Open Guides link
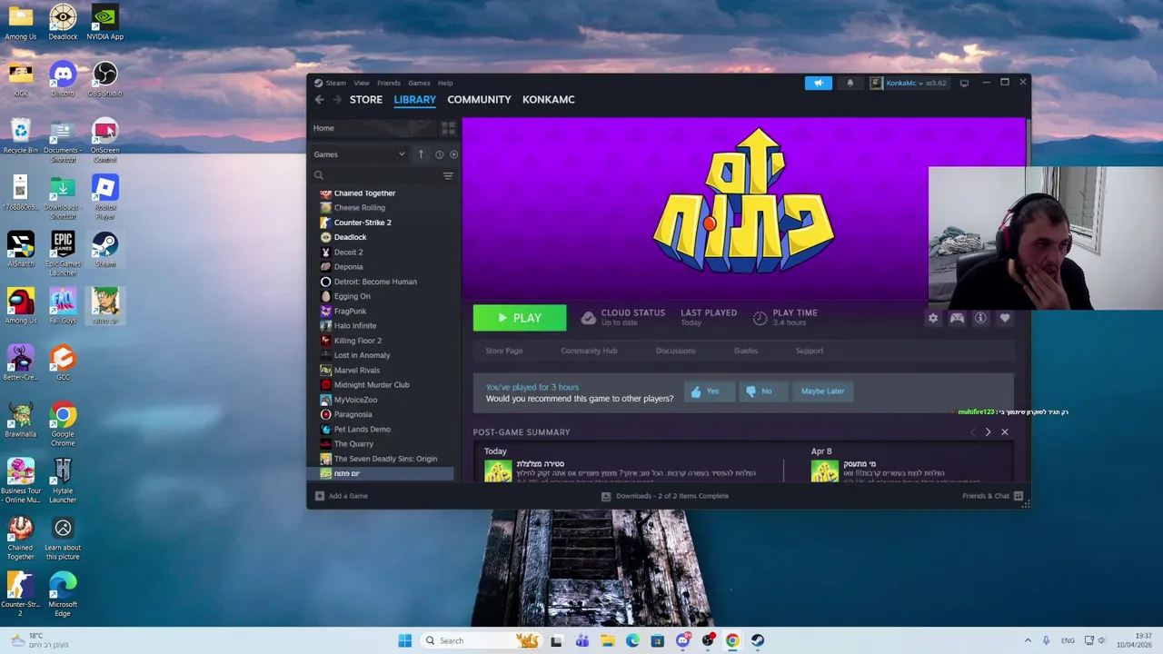1163x654 pixels. [745, 351]
